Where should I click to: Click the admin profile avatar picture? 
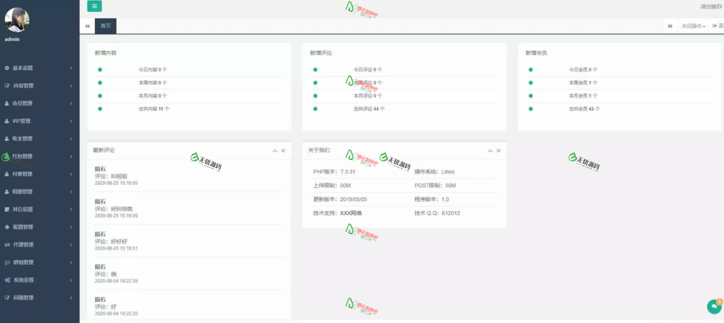18,20
